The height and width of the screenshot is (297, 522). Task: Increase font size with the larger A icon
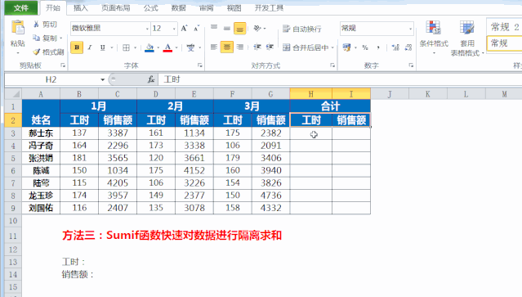(x=184, y=29)
